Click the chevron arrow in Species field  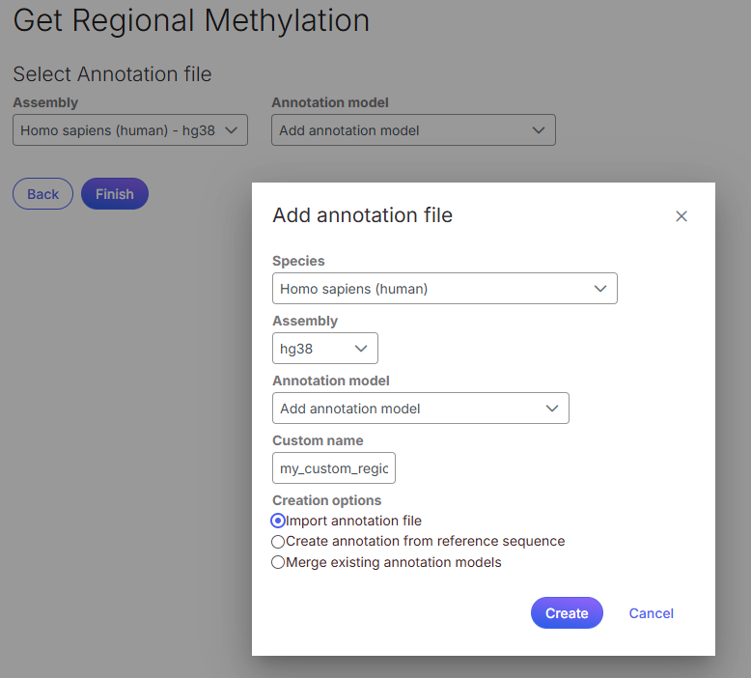click(600, 289)
